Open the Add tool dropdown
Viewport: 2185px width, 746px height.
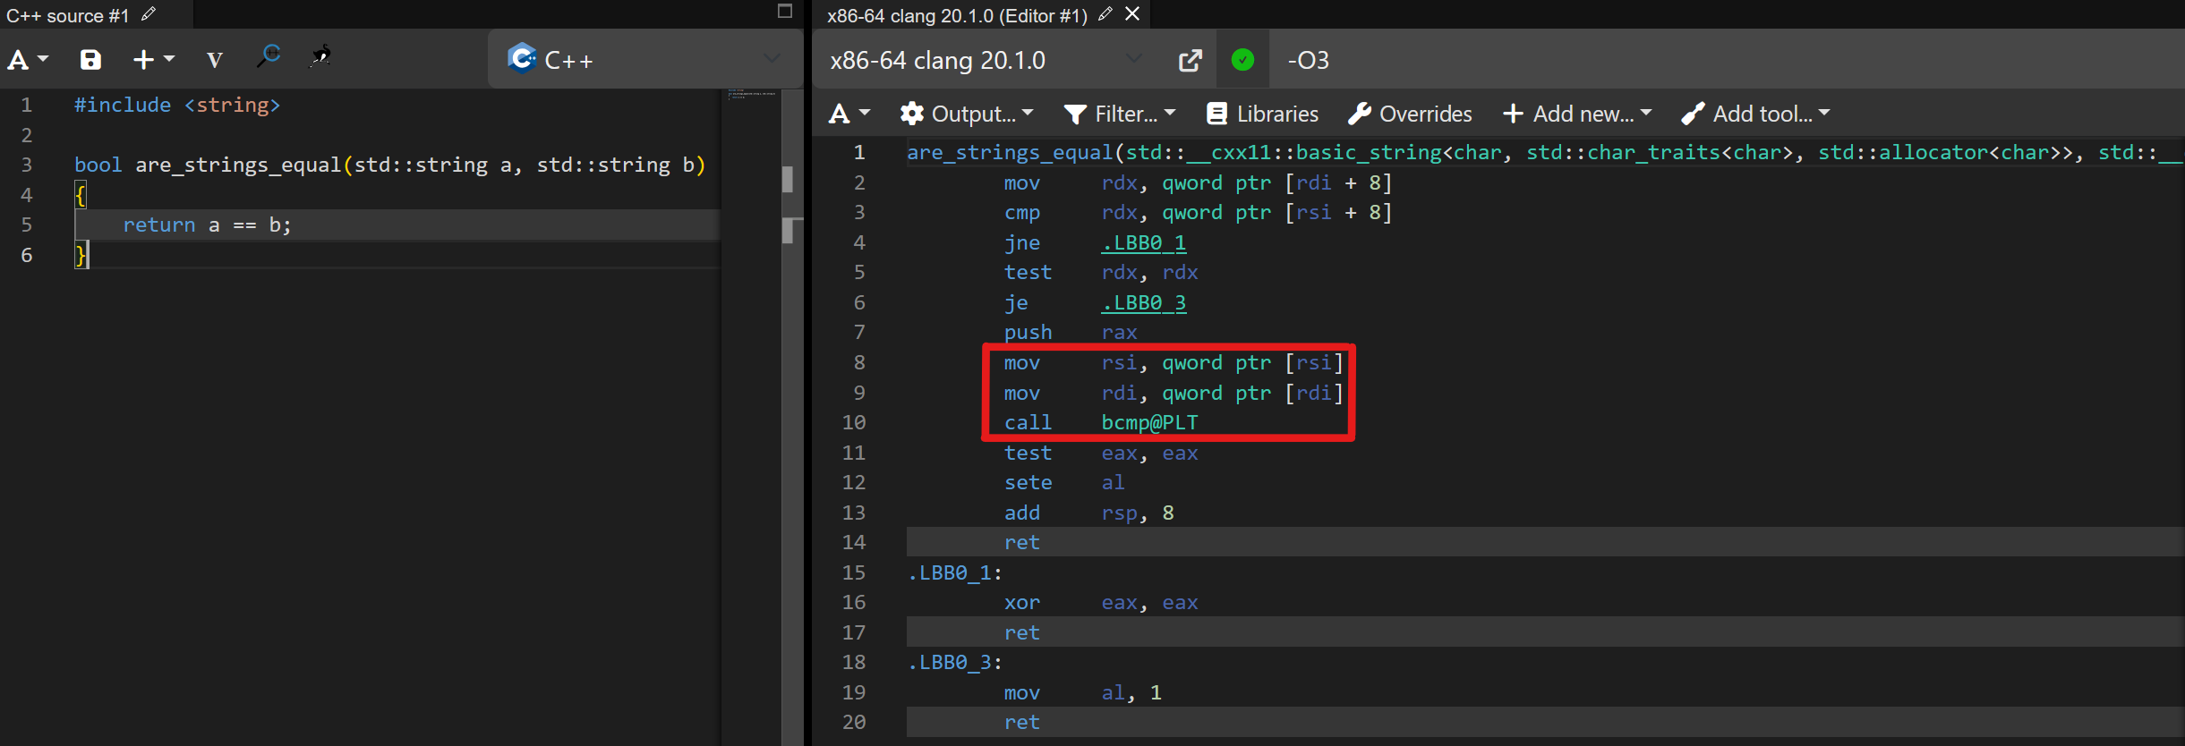coord(1755,114)
